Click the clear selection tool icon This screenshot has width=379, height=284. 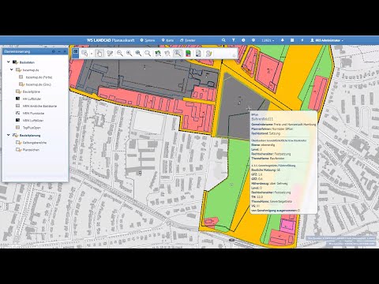110,54
